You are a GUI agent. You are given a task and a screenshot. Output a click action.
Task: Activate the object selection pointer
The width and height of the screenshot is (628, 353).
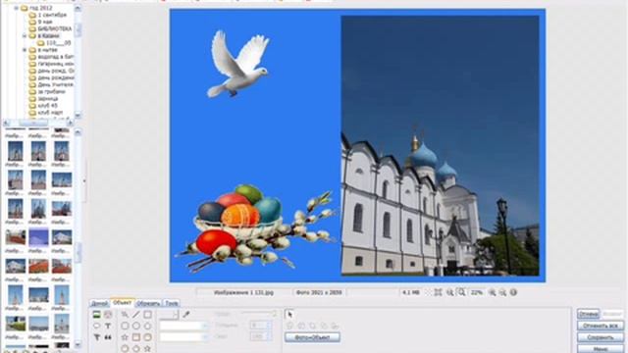[x=289, y=314]
